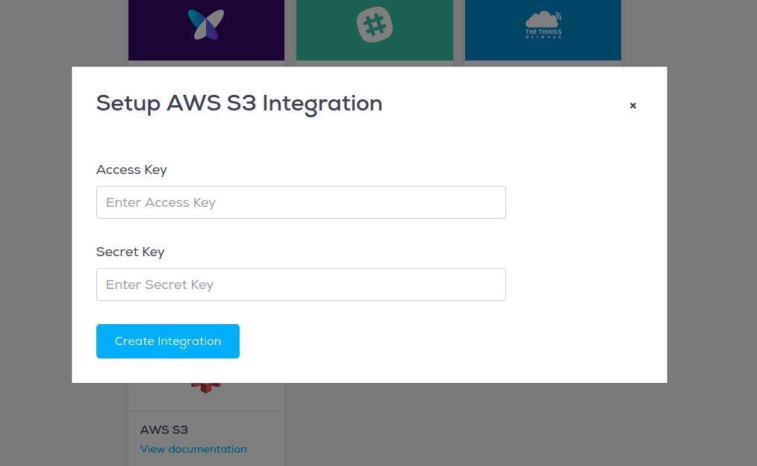Click blank modal area right of Access Key field
The height and width of the screenshot is (466, 757).
(x=584, y=202)
